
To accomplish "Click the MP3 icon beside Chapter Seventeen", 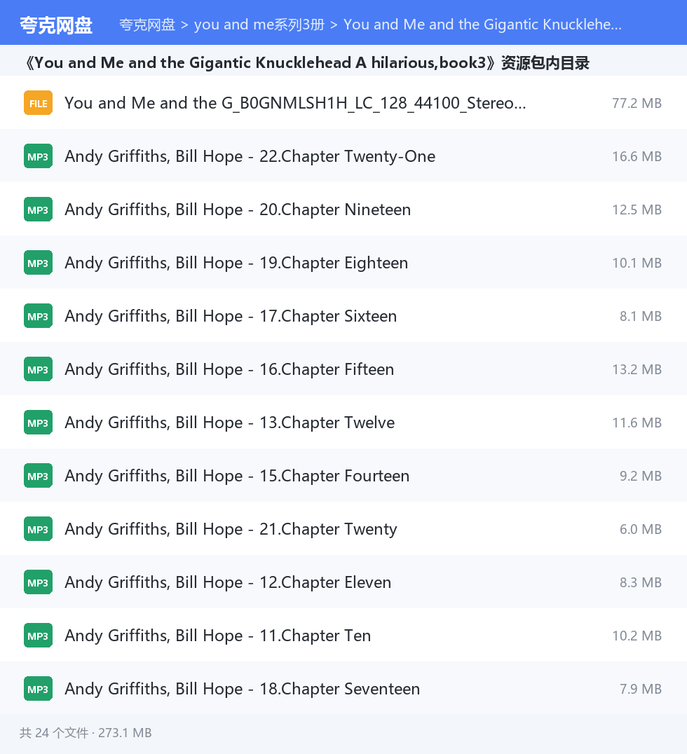I will coord(38,689).
